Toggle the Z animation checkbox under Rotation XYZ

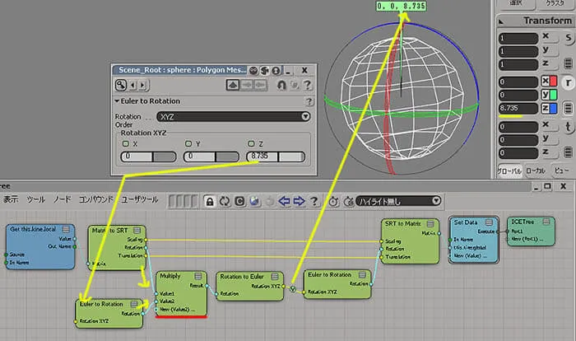(x=251, y=143)
